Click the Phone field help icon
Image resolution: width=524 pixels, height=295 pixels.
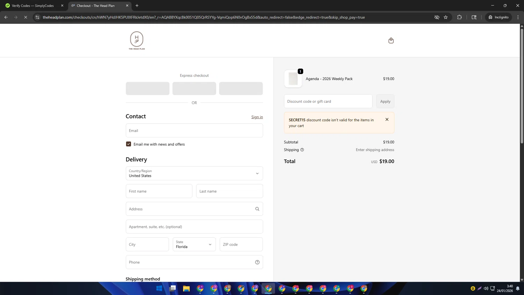pyautogui.click(x=257, y=262)
